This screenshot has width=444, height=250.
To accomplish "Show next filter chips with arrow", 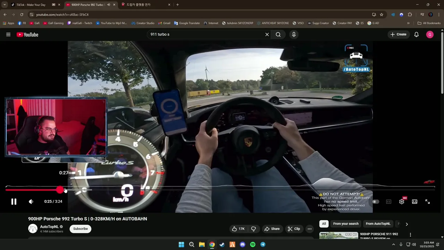I will (x=407, y=224).
